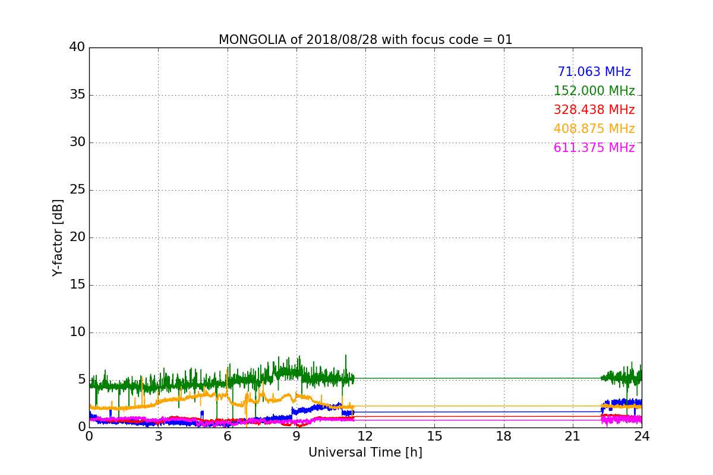Click the 21 tick on time axis
The height and width of the screenshot is (475, 713).
click(x=573, y=436)
